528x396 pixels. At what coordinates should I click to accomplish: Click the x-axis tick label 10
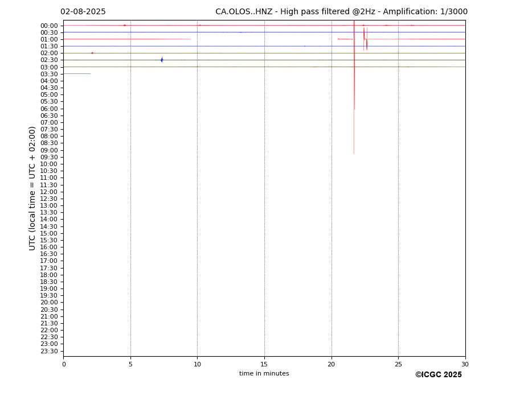pyautogui.click(x=197, y=364)
